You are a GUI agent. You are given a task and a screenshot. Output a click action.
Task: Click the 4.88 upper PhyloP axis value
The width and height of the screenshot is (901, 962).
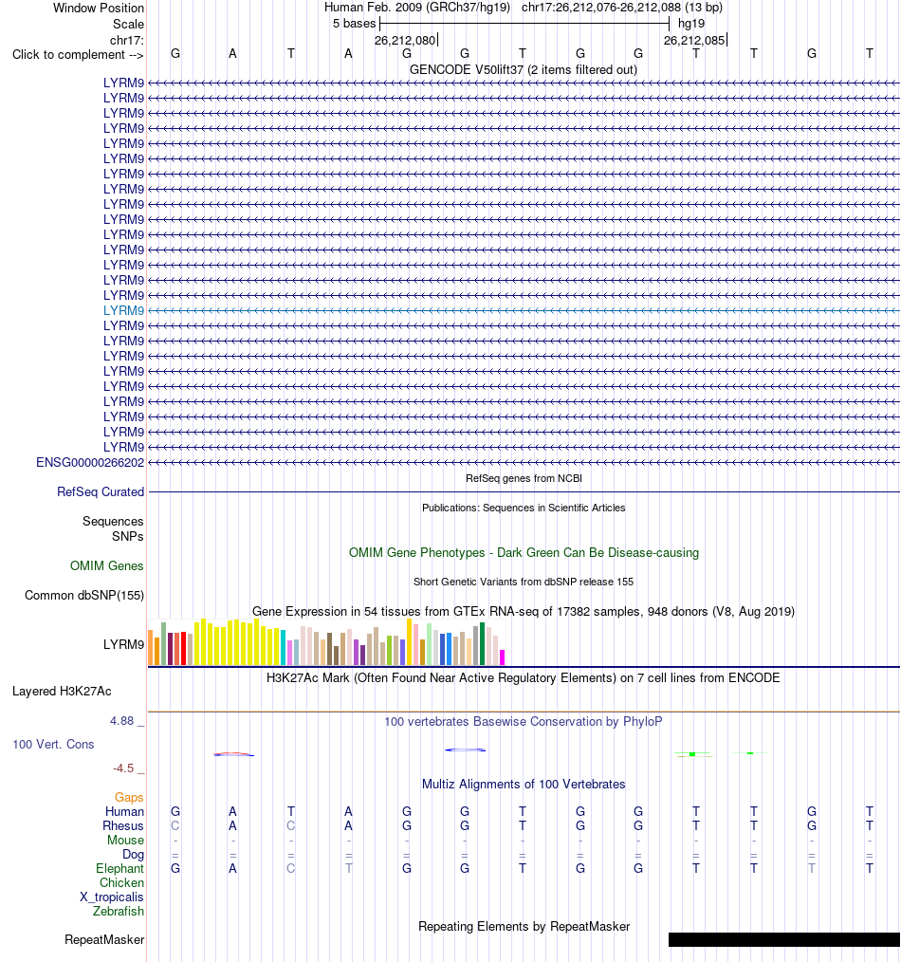click(x=122, y=720)
